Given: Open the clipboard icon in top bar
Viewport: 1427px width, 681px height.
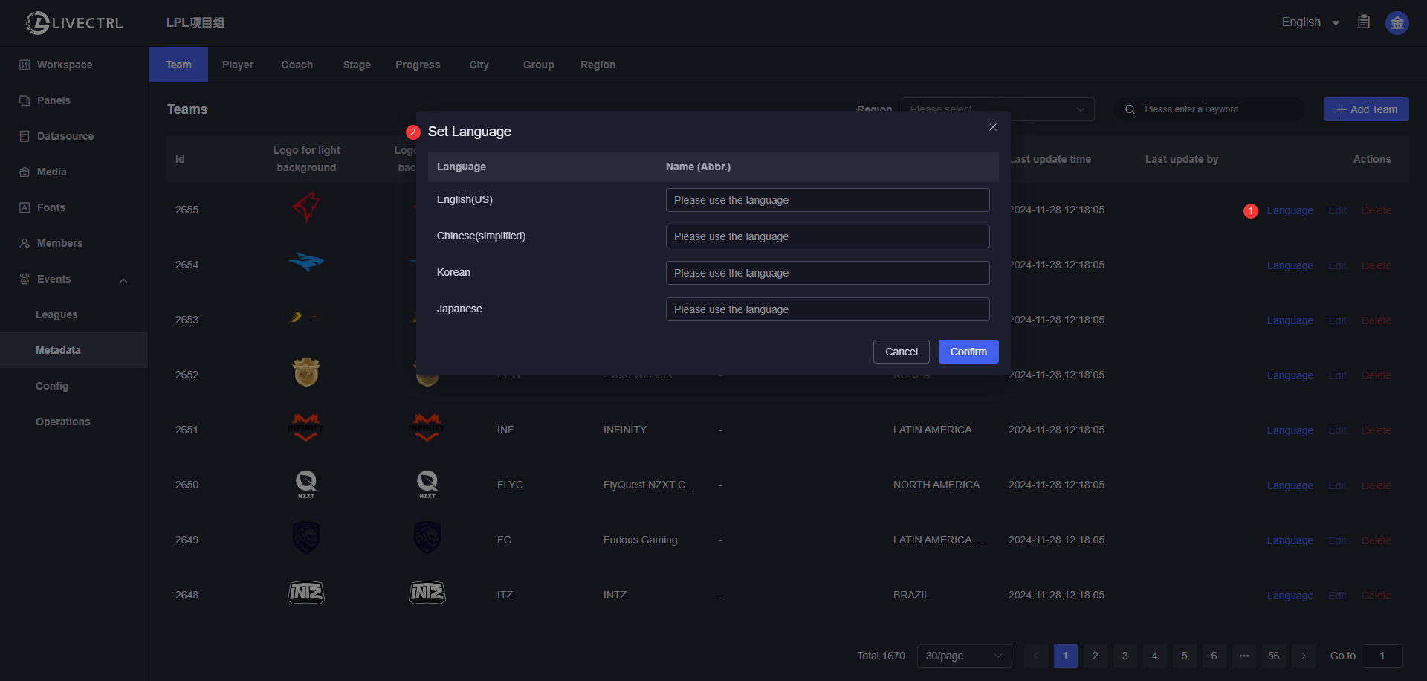Looking at the screenshot, I should point(1364,22).
